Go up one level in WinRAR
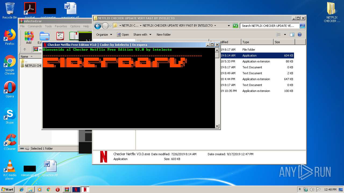 (25, 49)
